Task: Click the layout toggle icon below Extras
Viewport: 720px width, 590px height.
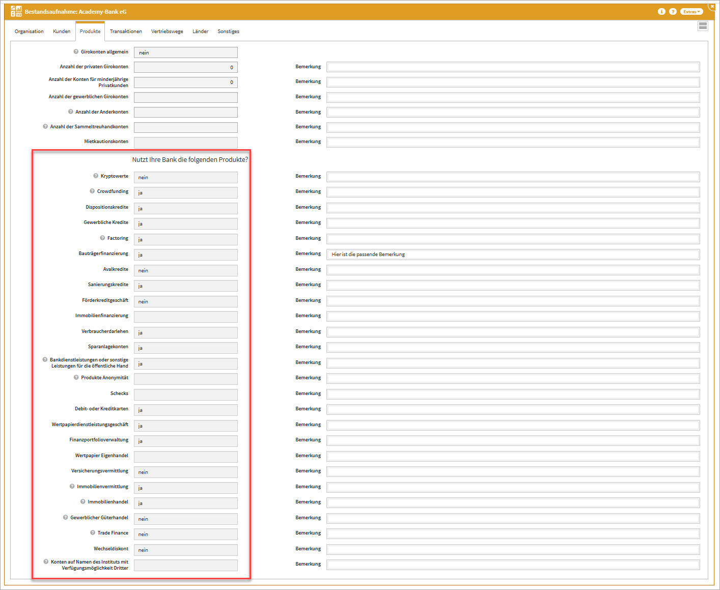Action: coord(703,26)
